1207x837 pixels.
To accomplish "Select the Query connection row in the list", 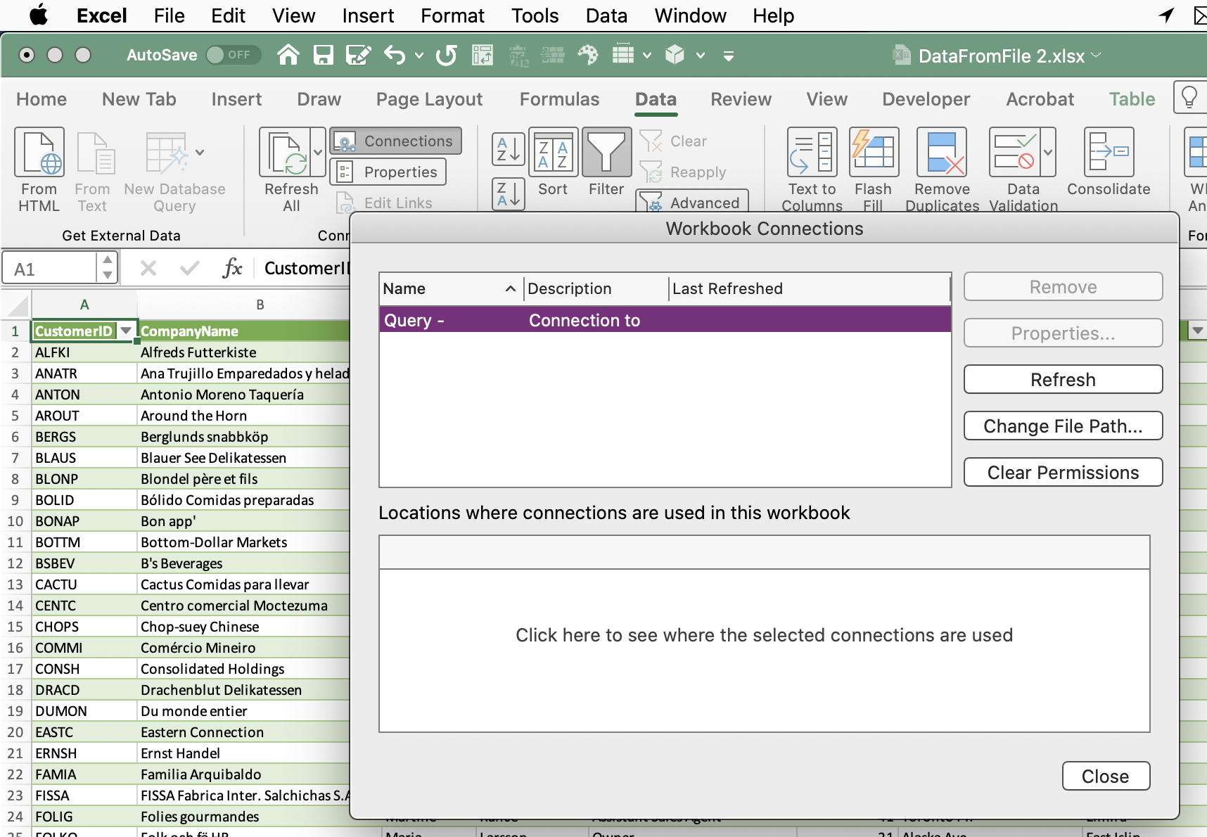I will [665, 320].
